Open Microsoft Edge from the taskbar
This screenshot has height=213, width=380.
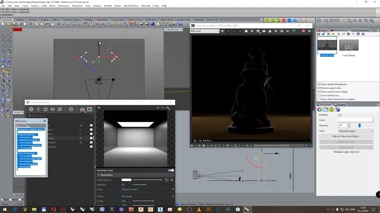(x=15, y=209)
